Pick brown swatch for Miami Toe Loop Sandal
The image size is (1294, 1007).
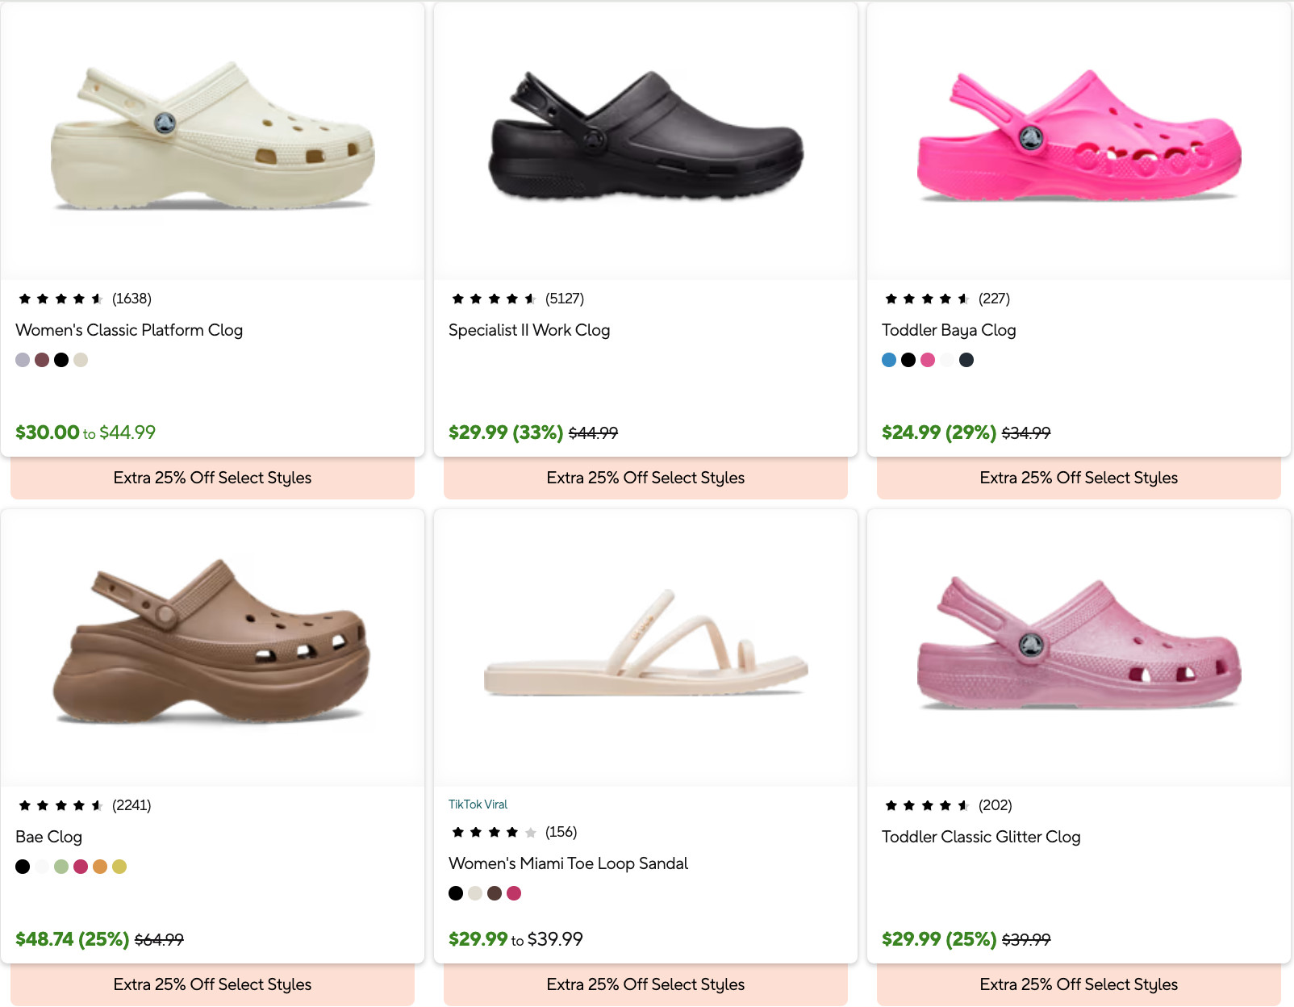(495, 893)
